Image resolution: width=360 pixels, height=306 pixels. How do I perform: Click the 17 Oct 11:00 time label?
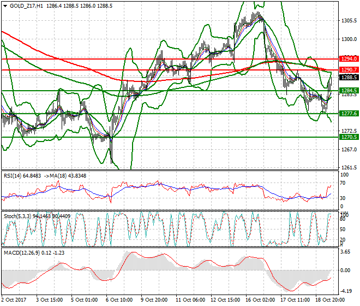pyautogui.click(x=295, y=300)
